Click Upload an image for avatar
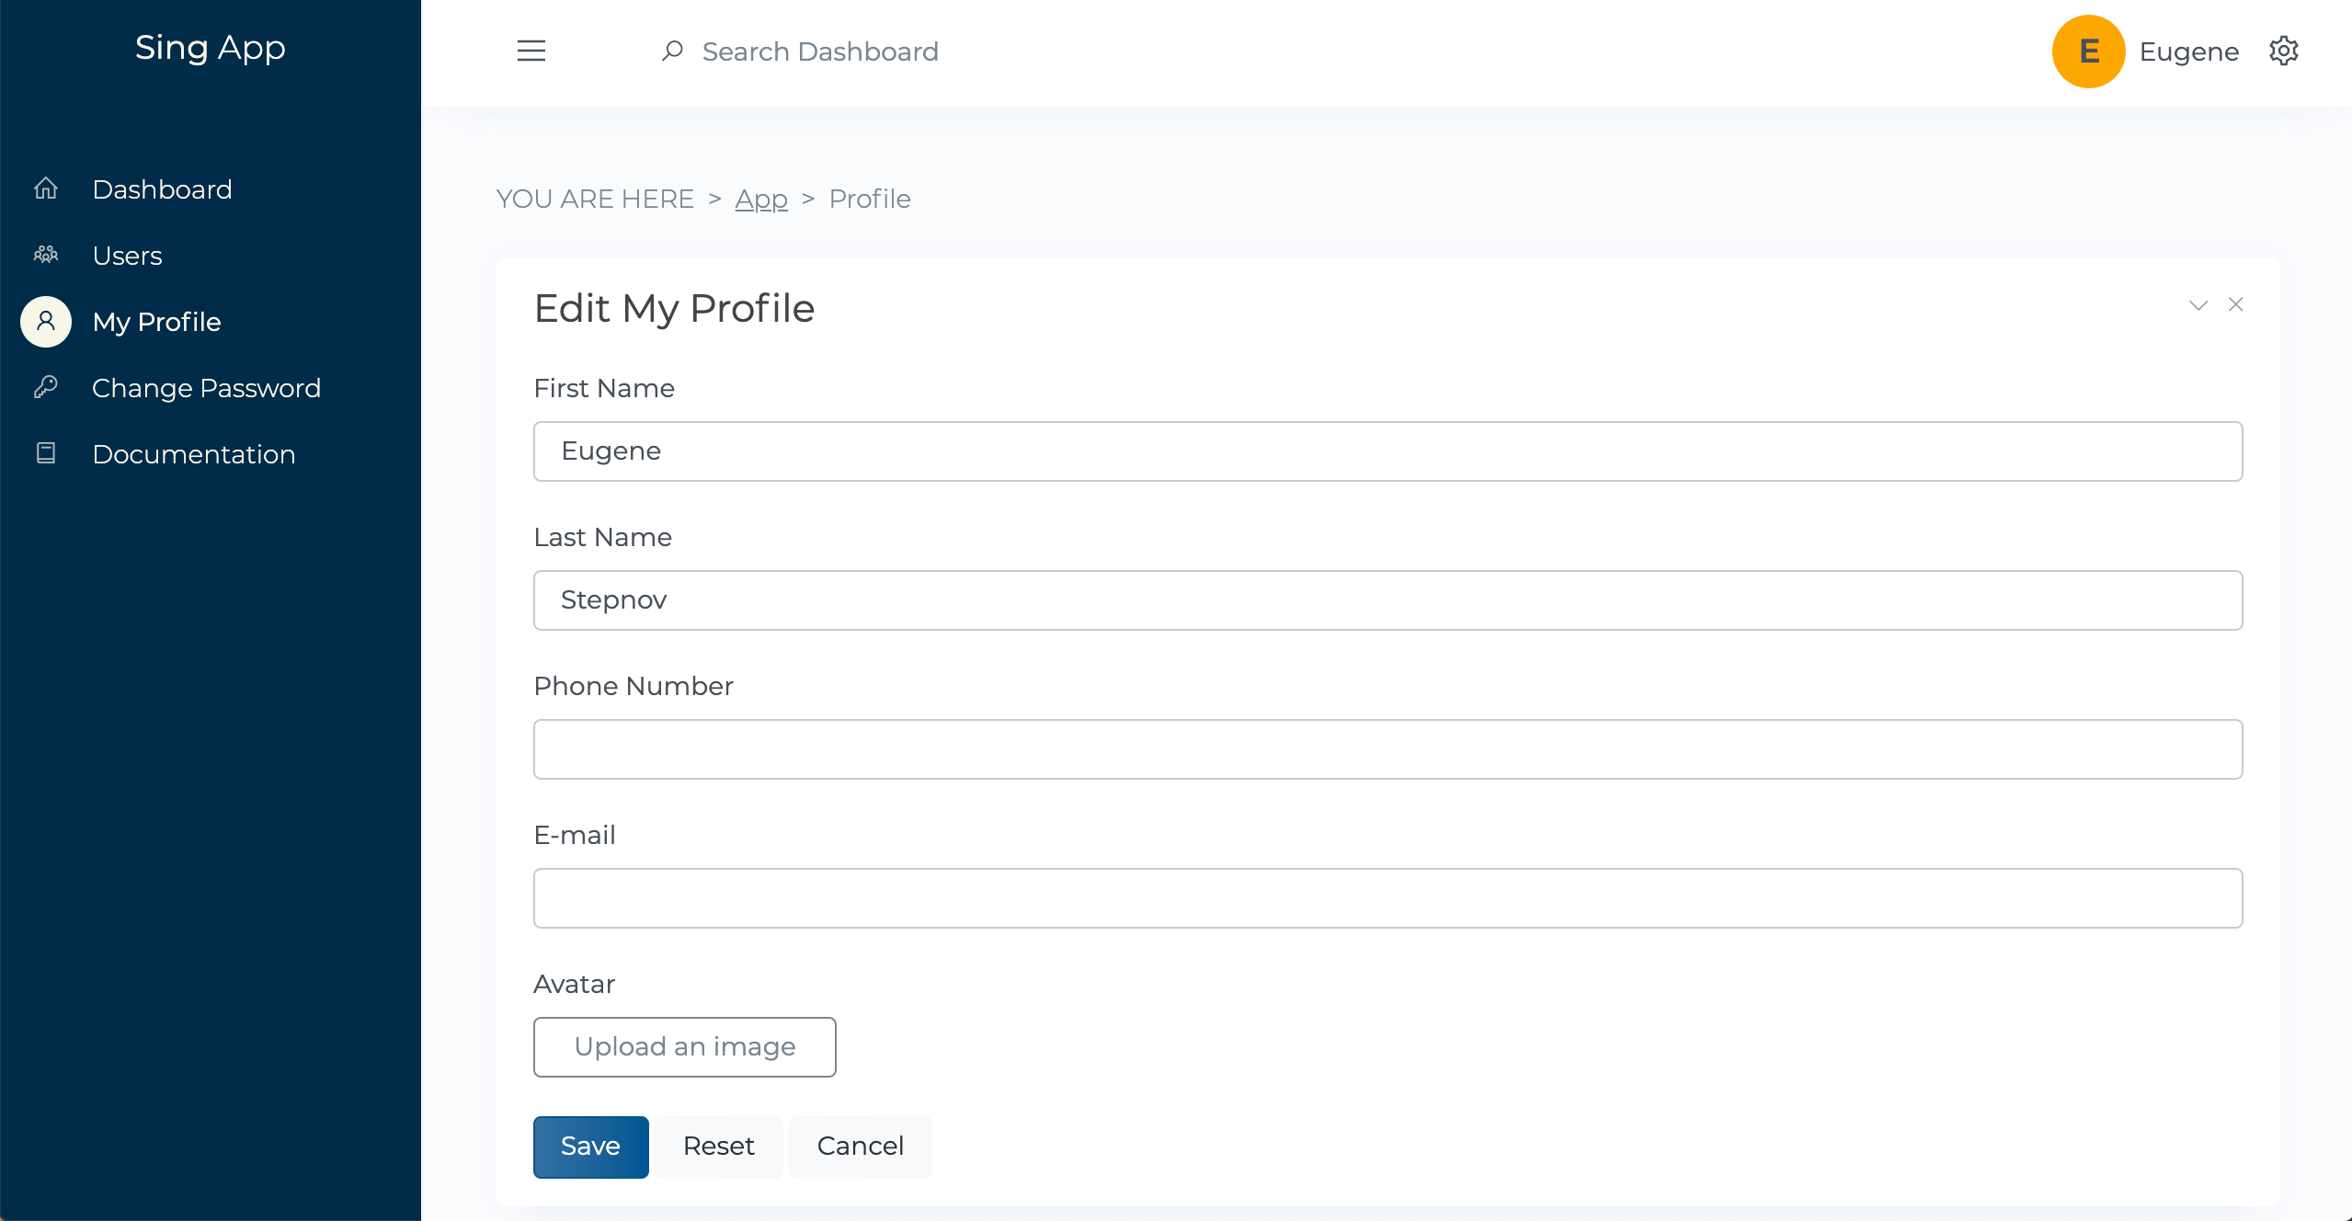Image resolution: width=2352 pixels, height=1221 pixels. (684, 1046)
